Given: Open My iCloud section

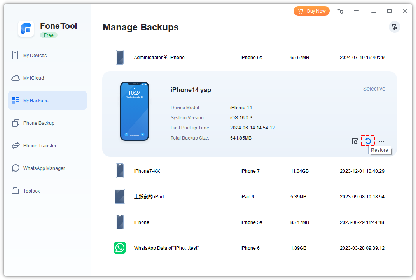Looking at the screenshot, I should pos(47,78).
